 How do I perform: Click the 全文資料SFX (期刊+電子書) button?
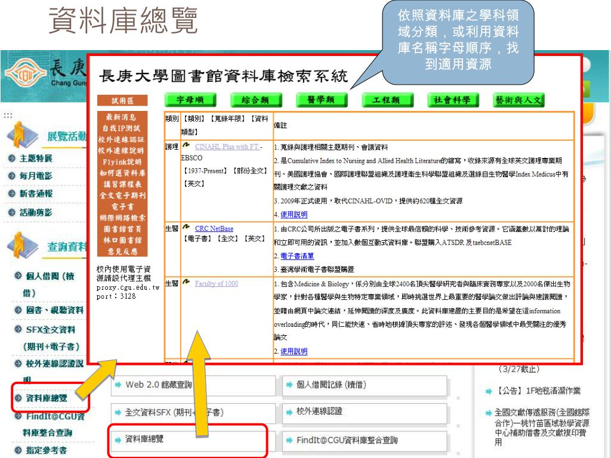[x=193, y=413]
